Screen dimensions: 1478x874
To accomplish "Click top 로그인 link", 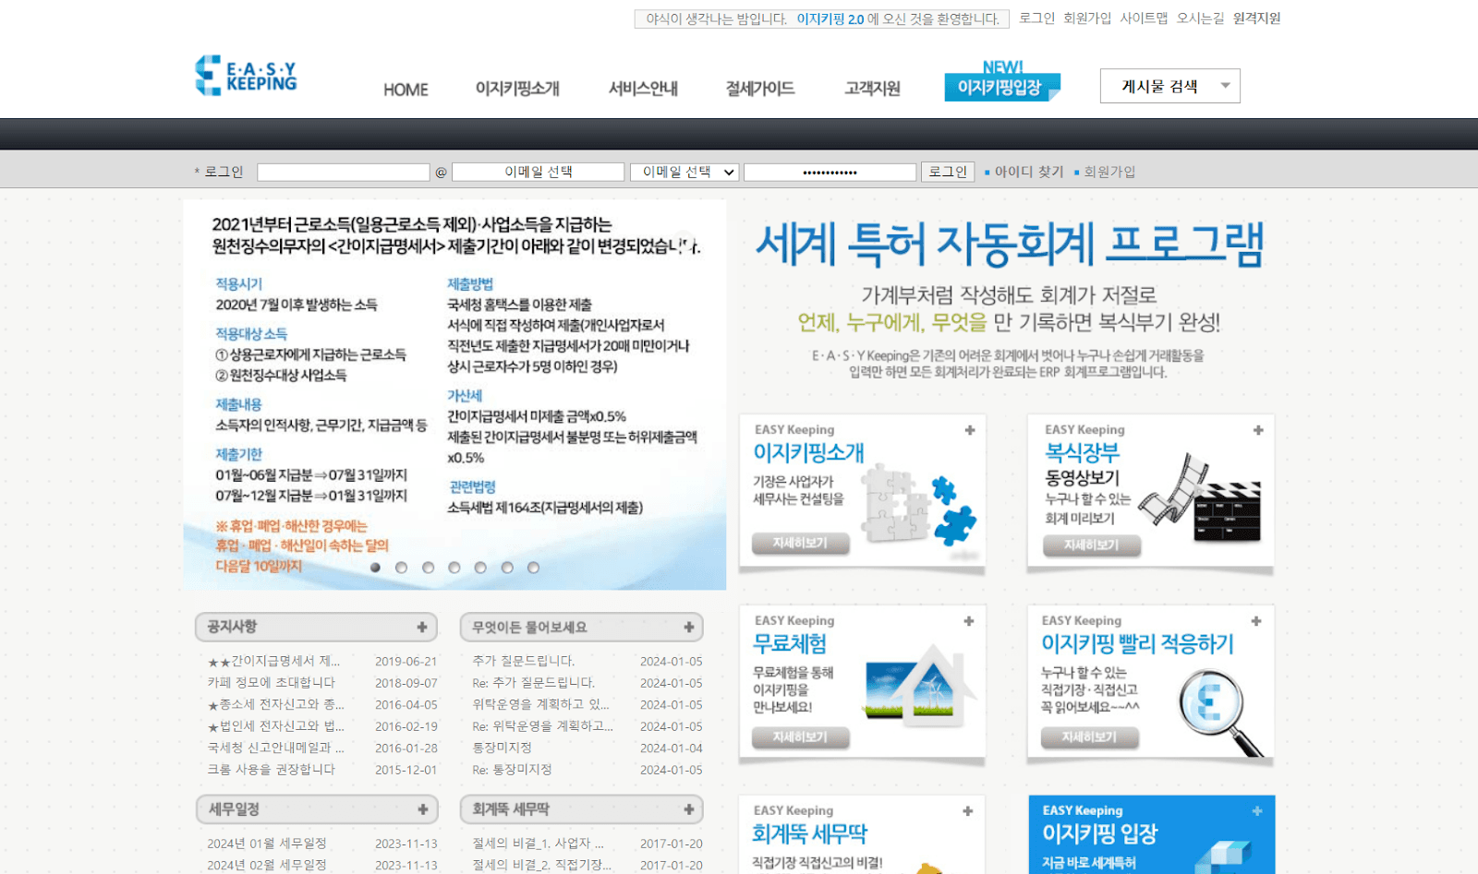I will point(1036,18).
